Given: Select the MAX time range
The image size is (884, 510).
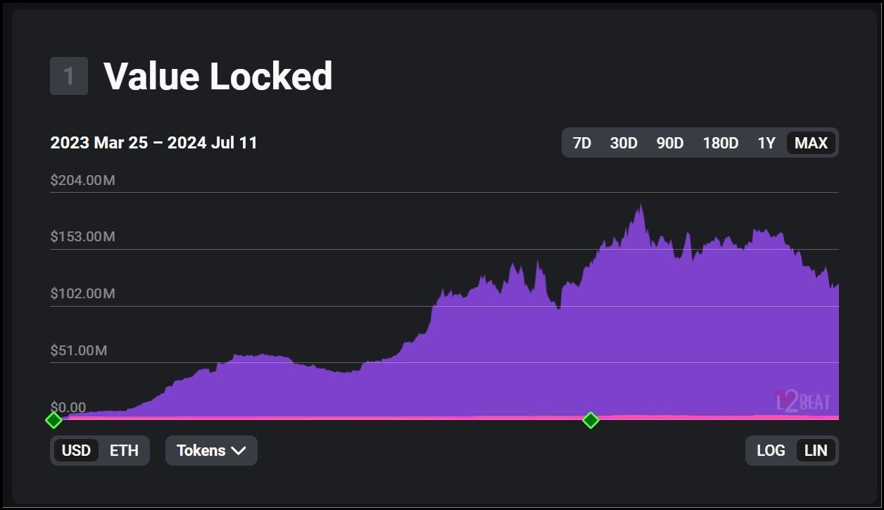Looking at the screenshot, I should (811, 143).
